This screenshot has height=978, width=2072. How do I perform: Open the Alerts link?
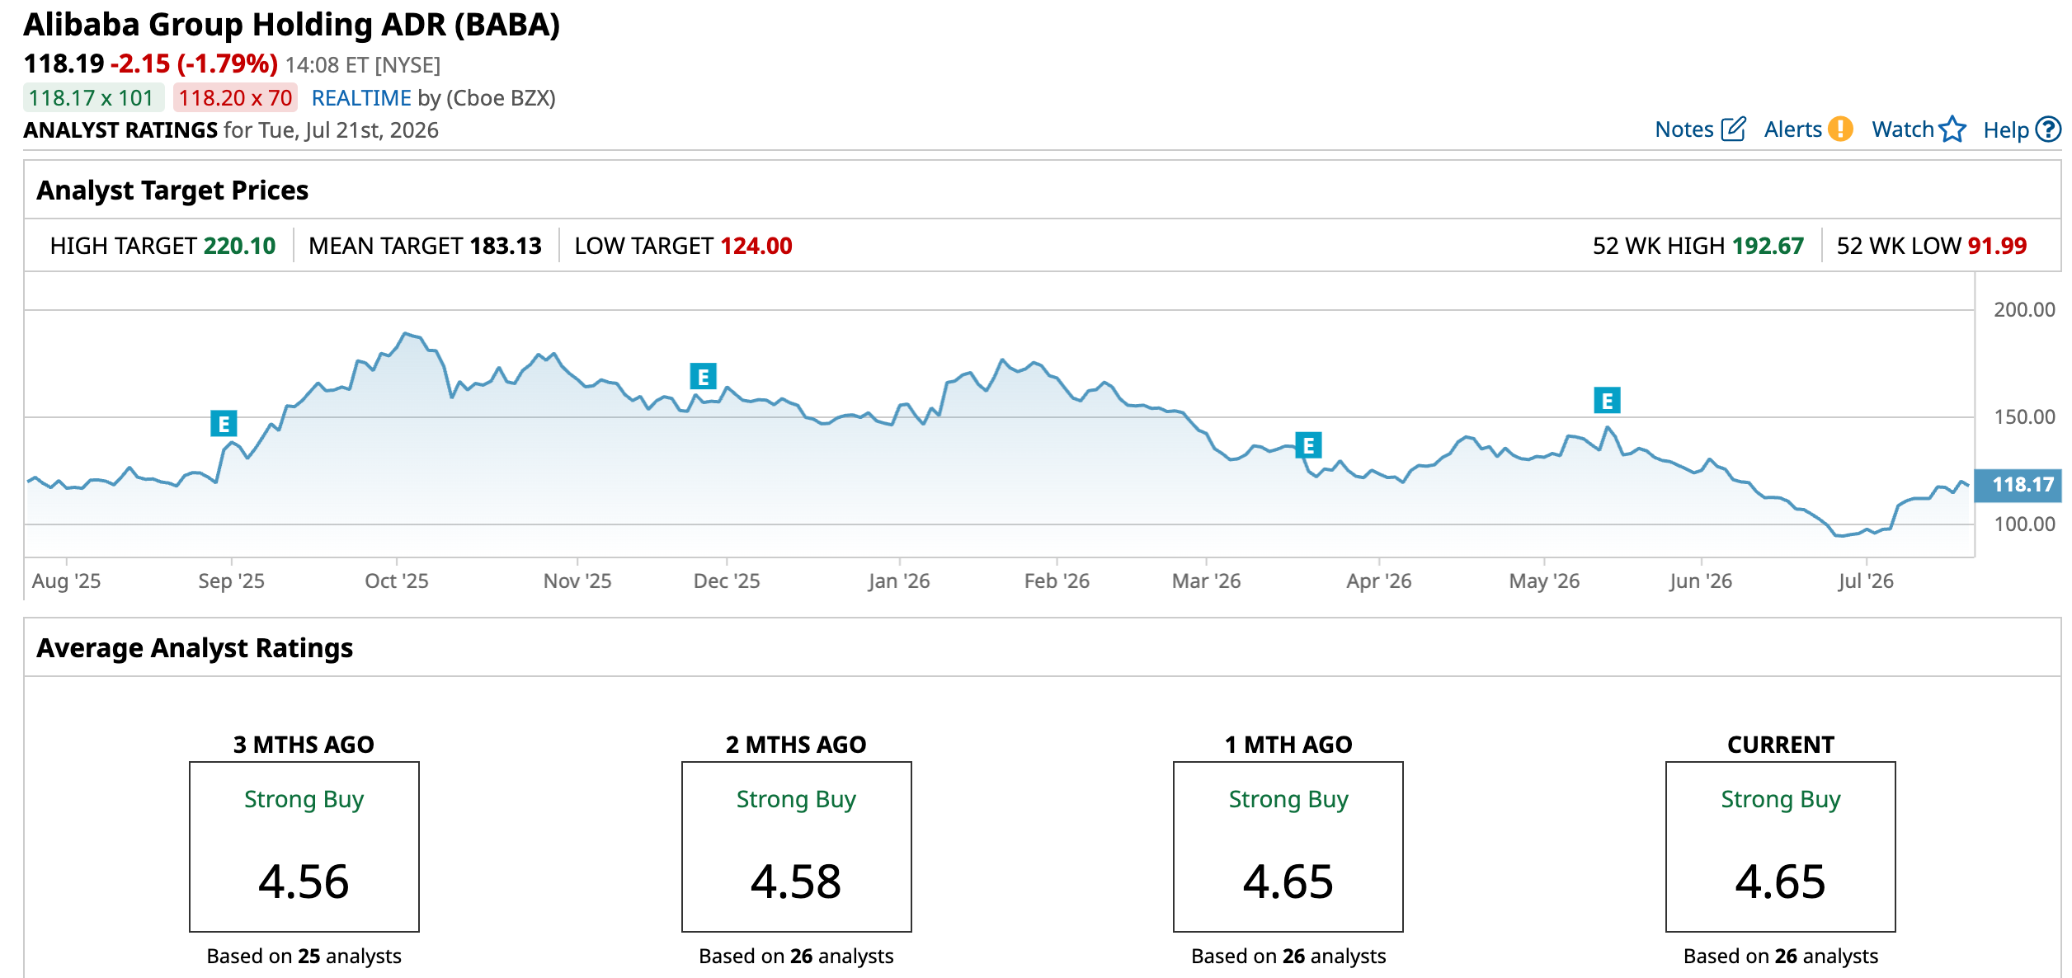click(x=1792, y=129)
